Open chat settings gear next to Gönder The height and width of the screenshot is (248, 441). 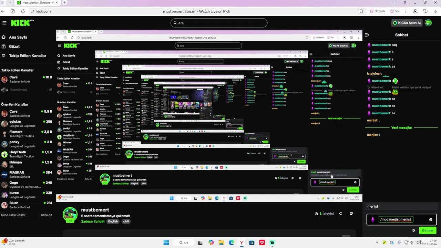point(414,230)
